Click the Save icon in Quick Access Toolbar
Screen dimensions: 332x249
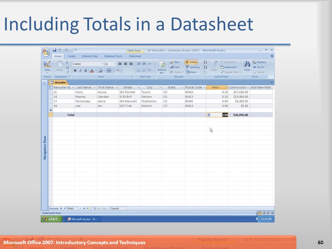[54, 50]
